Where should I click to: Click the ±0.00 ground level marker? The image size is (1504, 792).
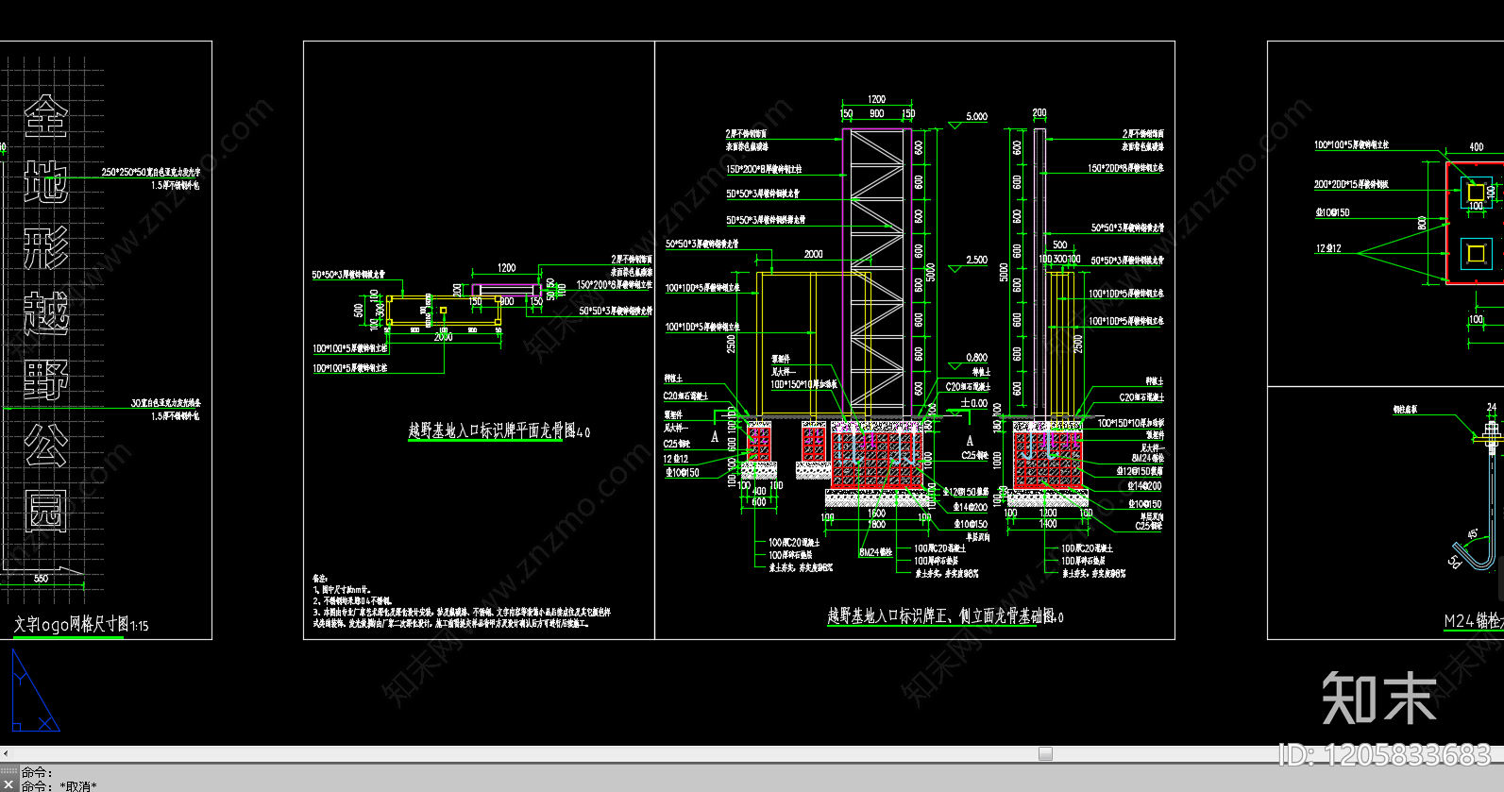973,403
